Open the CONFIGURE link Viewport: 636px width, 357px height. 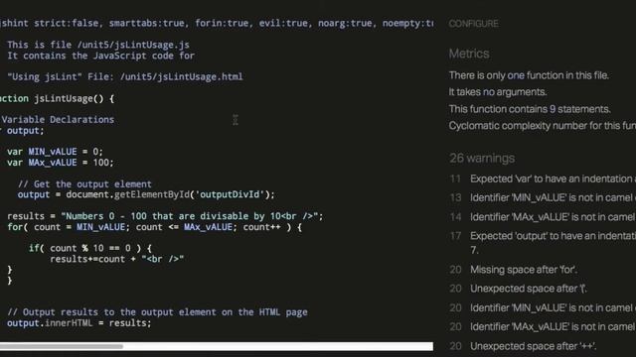473,24
